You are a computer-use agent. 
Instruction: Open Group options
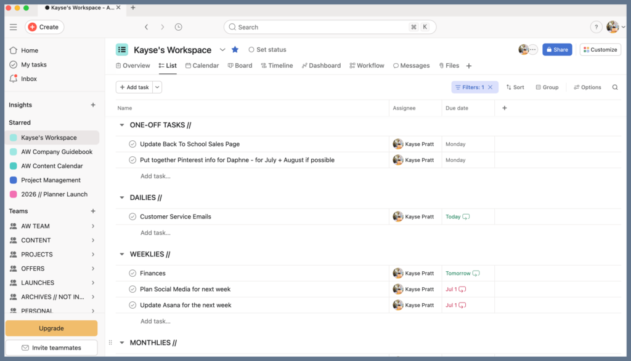[547, 87]
